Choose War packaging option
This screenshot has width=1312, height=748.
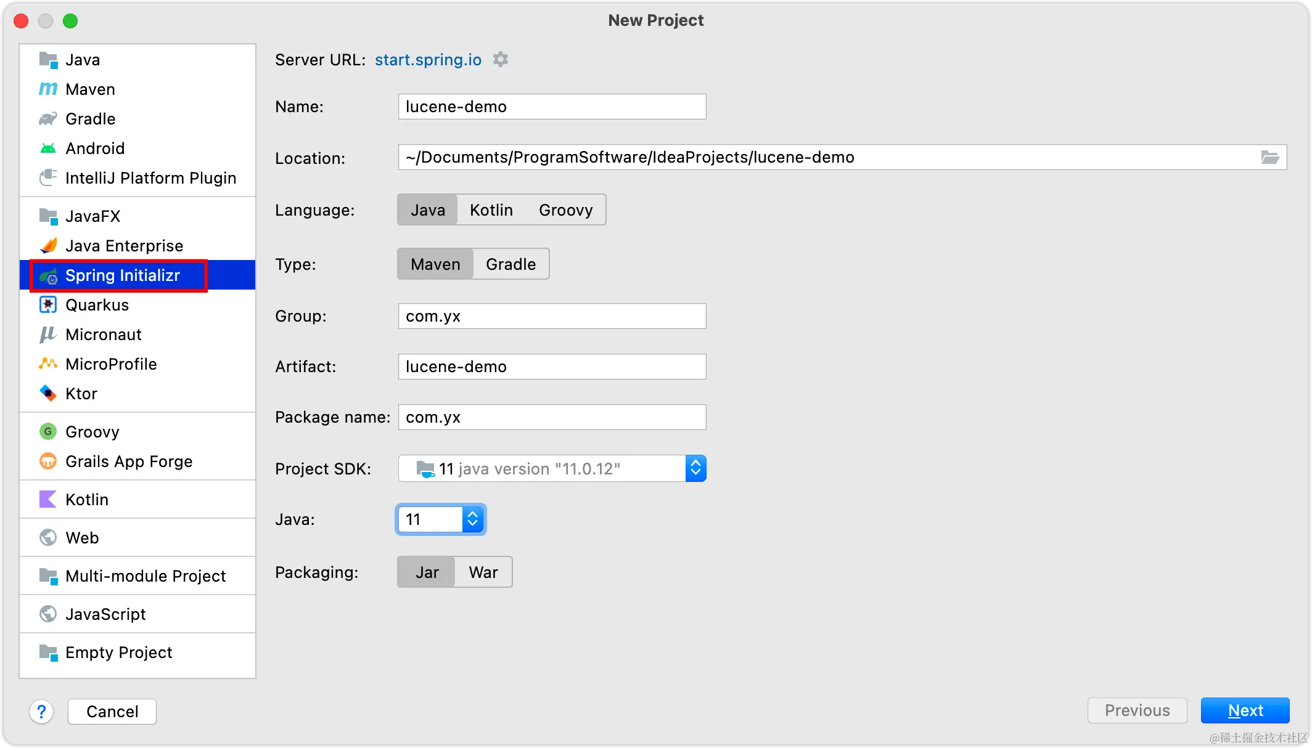(x=483, y=572)
